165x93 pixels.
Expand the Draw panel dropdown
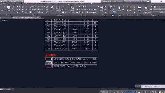8,15
